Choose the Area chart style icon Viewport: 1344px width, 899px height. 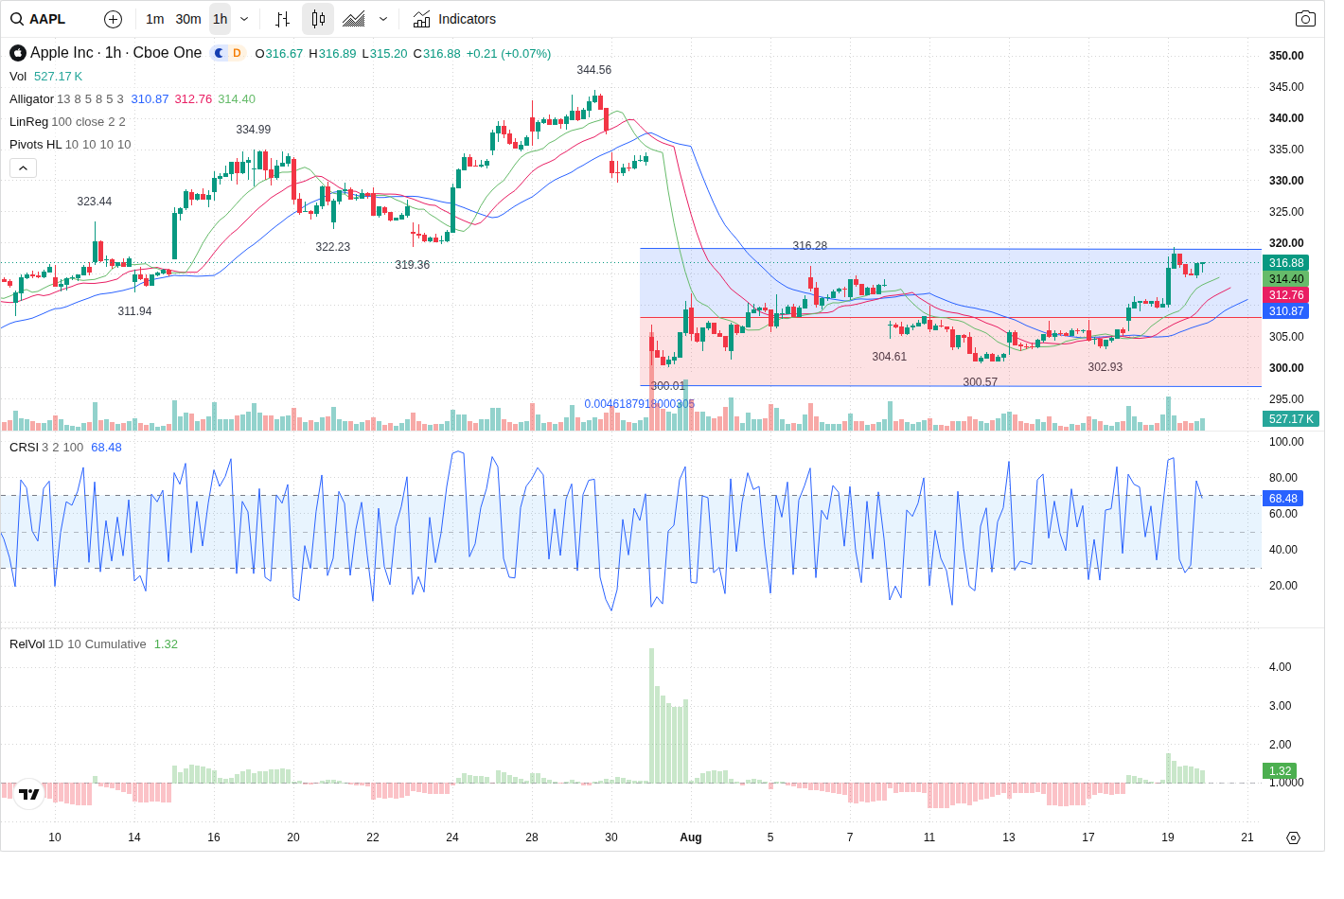pyautogui.click(x=354, y=19)
